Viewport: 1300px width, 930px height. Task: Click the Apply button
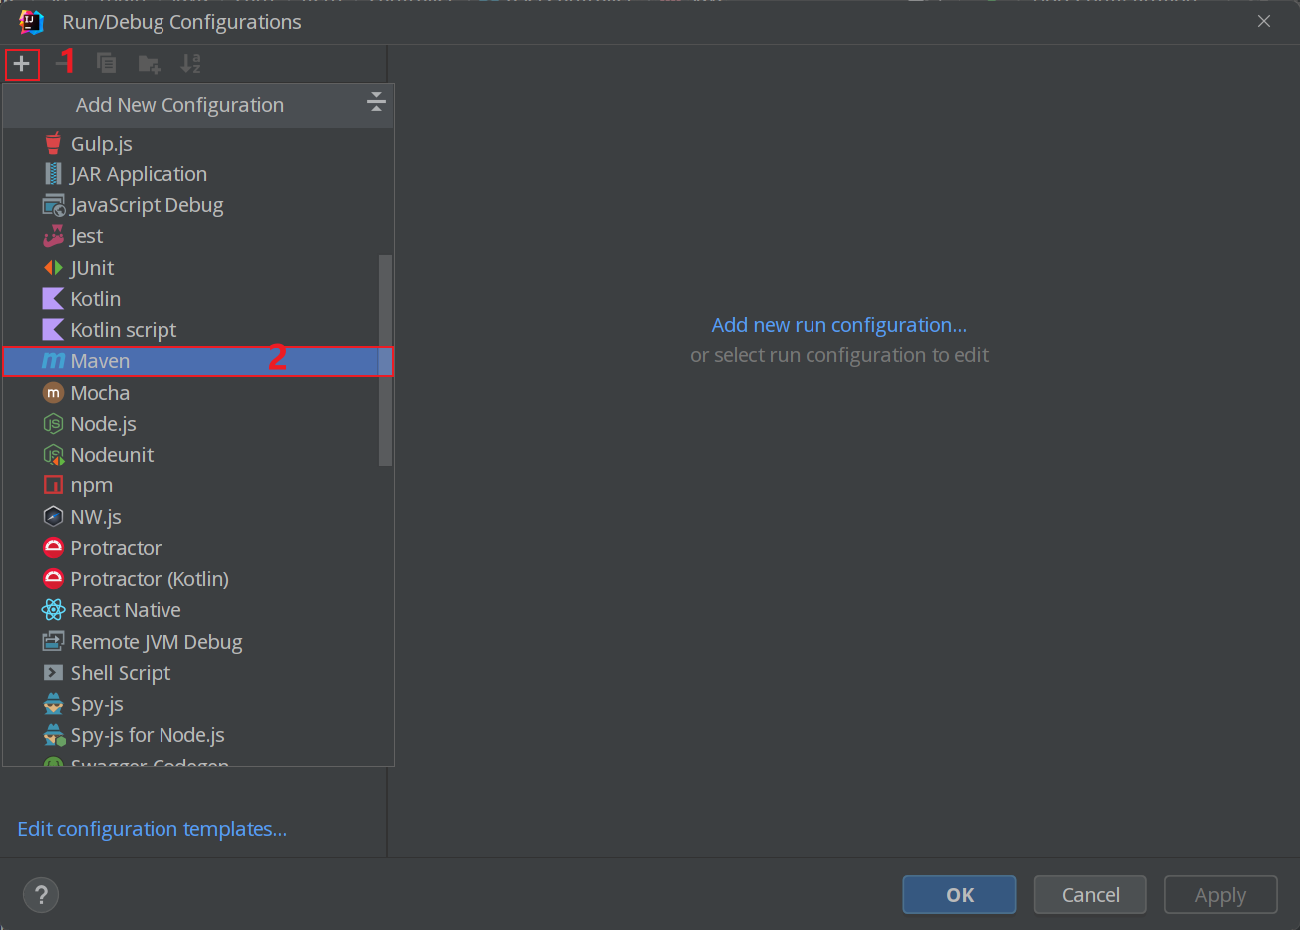1220,895
